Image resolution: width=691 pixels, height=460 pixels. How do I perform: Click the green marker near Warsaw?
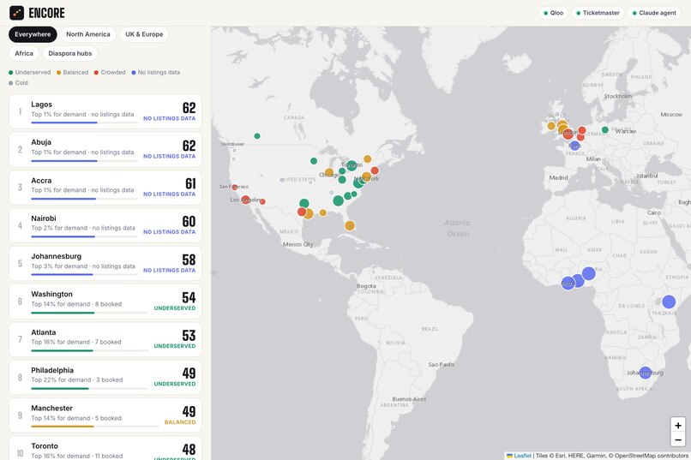point(605,130)
